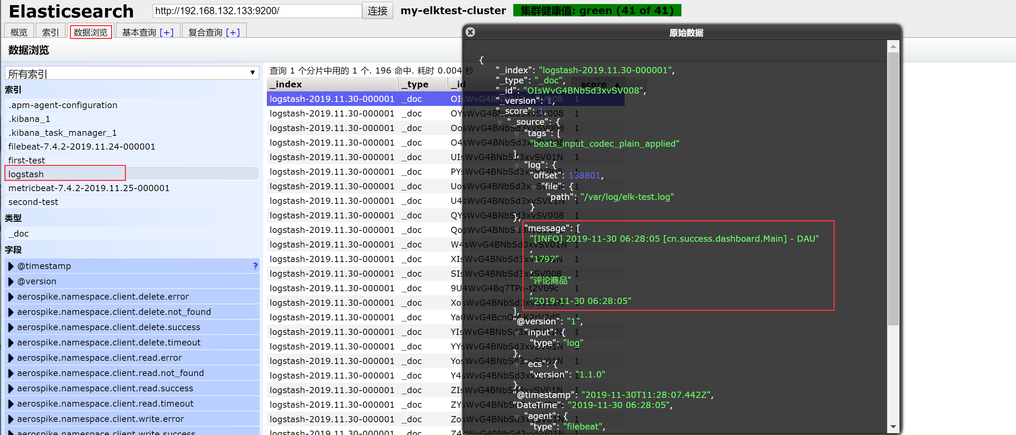Click the [INFO] cn.success.dashboard.Main log message line
This screenshot has width=1016, height=435.
point(675,239)
